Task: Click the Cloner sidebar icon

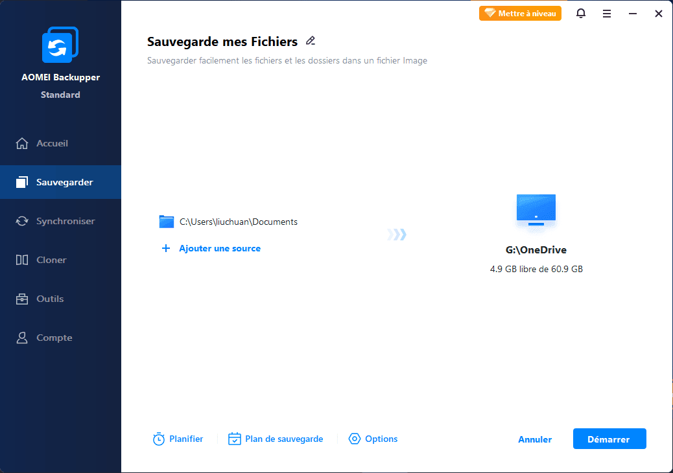Action: [x=22, y=260]
